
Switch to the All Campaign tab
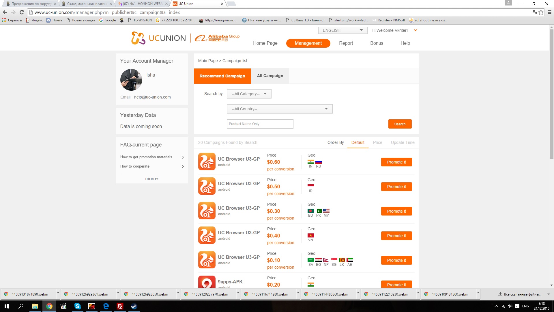(x=270, y=76)
